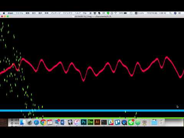Open the Atom application menu
184x138 pixels.
tap(10, 13)
